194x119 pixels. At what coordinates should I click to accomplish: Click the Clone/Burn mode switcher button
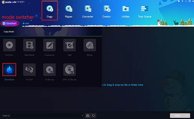[10, 23]
